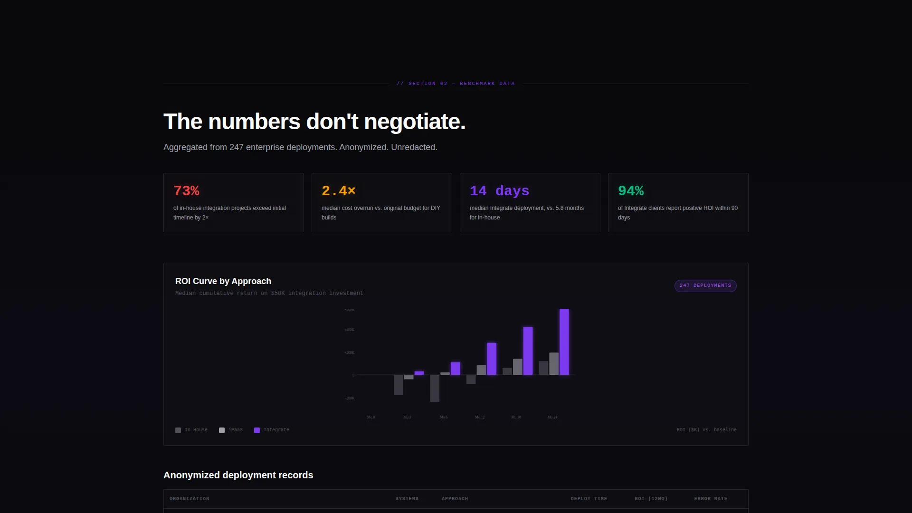
Task: Click the ERROR RATE column header
Action: coord(711,499)
